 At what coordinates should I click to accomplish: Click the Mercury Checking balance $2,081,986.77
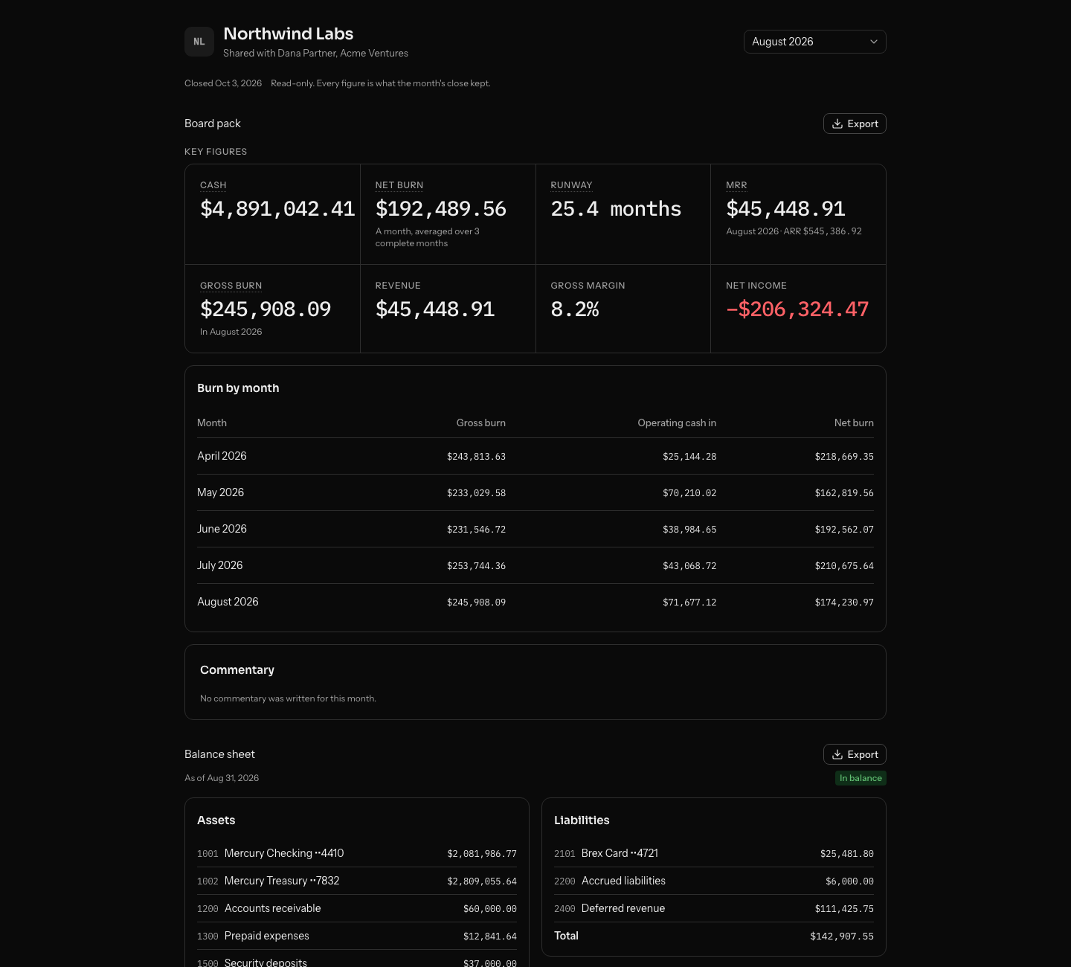[x=482, y=854]
